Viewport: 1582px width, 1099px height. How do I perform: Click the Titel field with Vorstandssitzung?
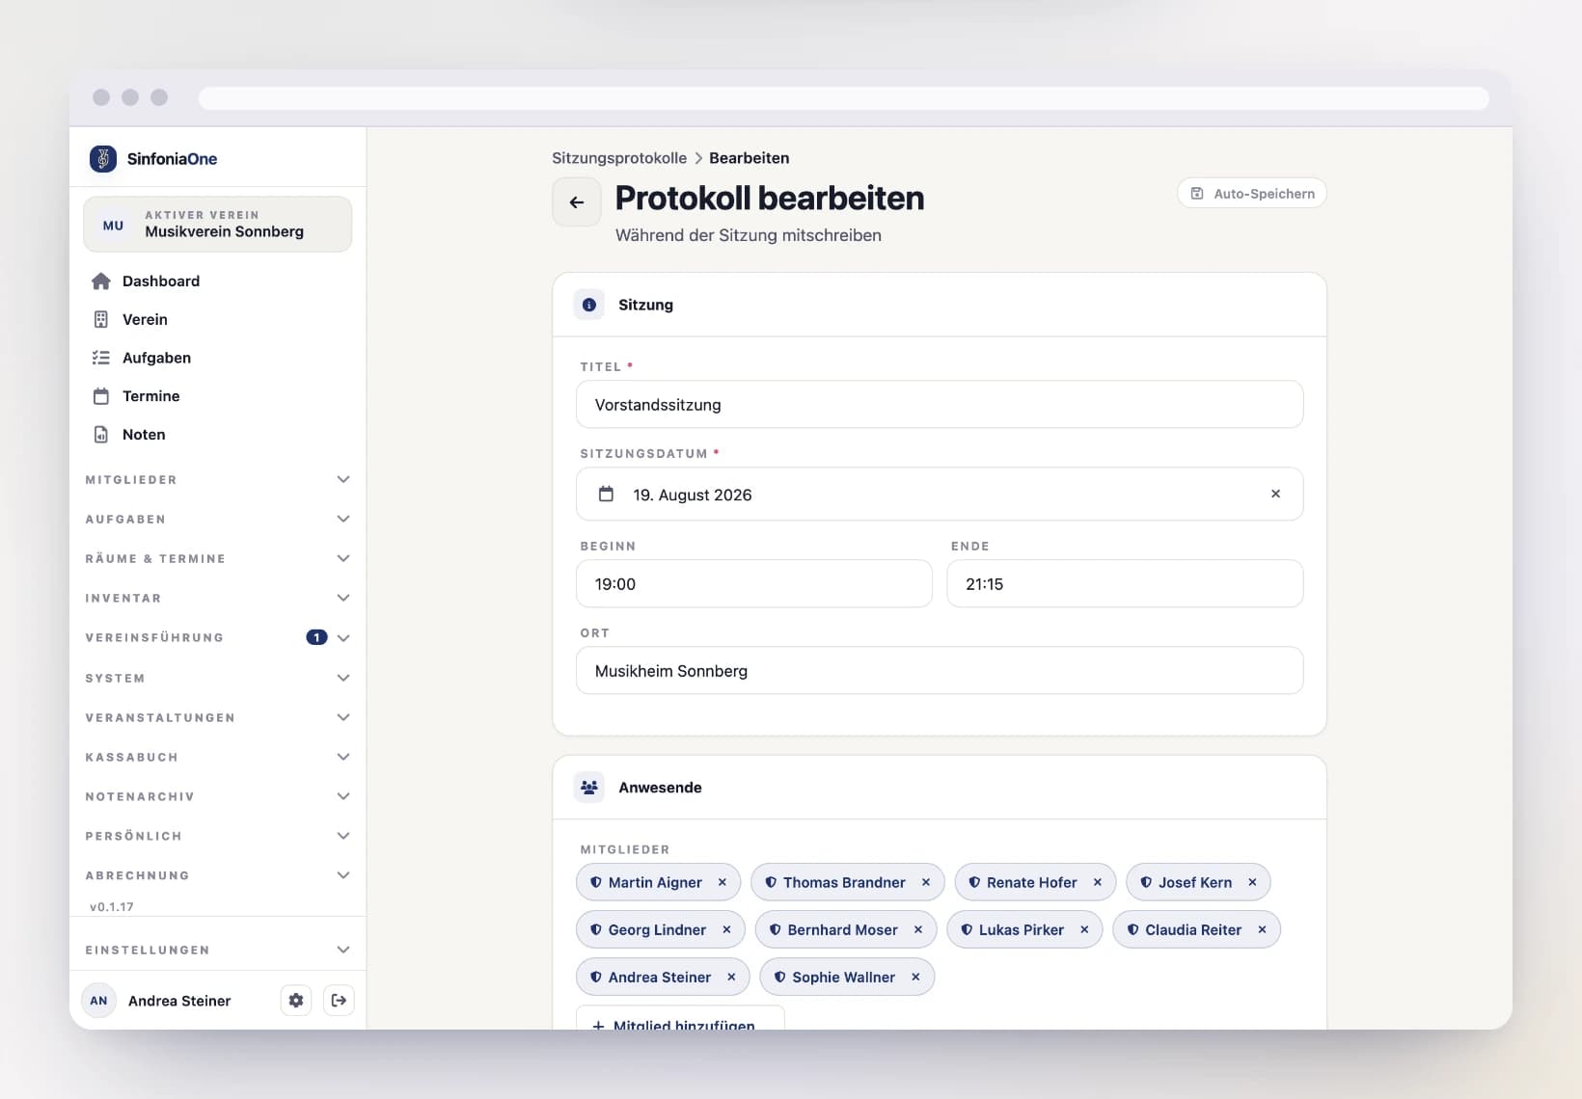coord(940,405)
